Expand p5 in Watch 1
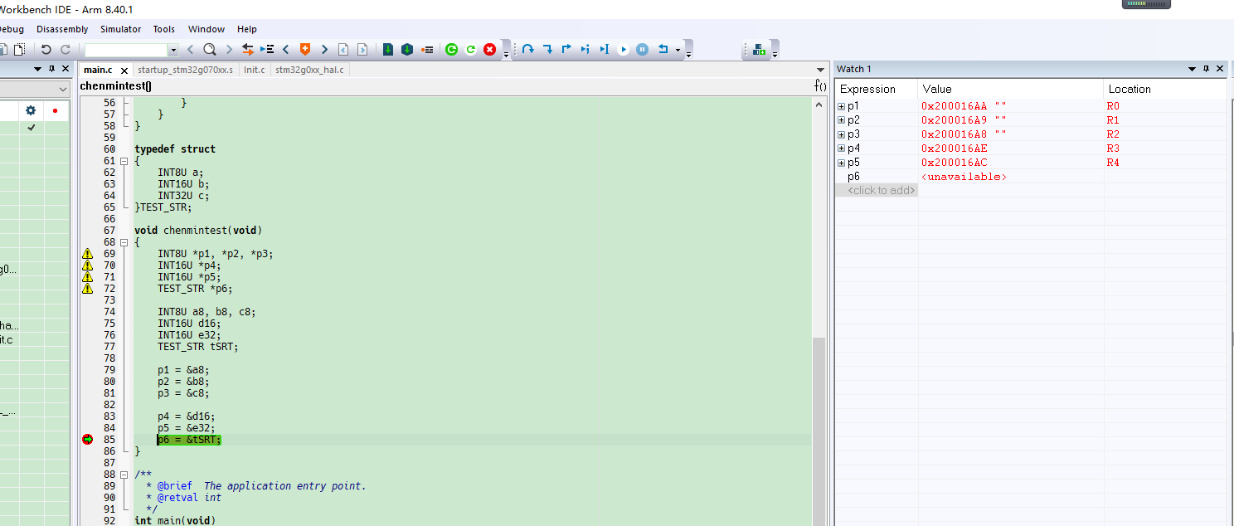Screen dimensions: 1234x526 coord(841,163)
